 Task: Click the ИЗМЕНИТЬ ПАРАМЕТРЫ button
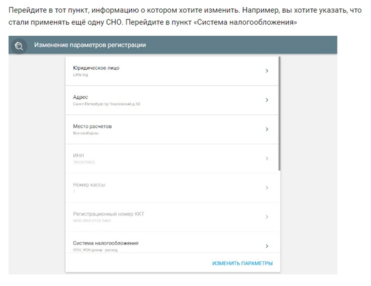(x=242, y=264)
